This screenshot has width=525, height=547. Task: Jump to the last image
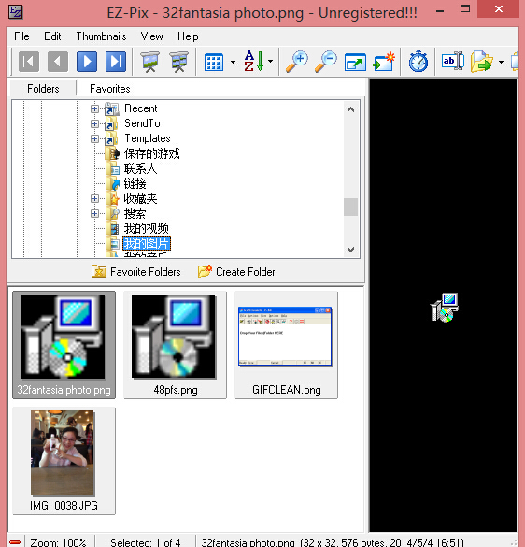(x=116, y=62)
